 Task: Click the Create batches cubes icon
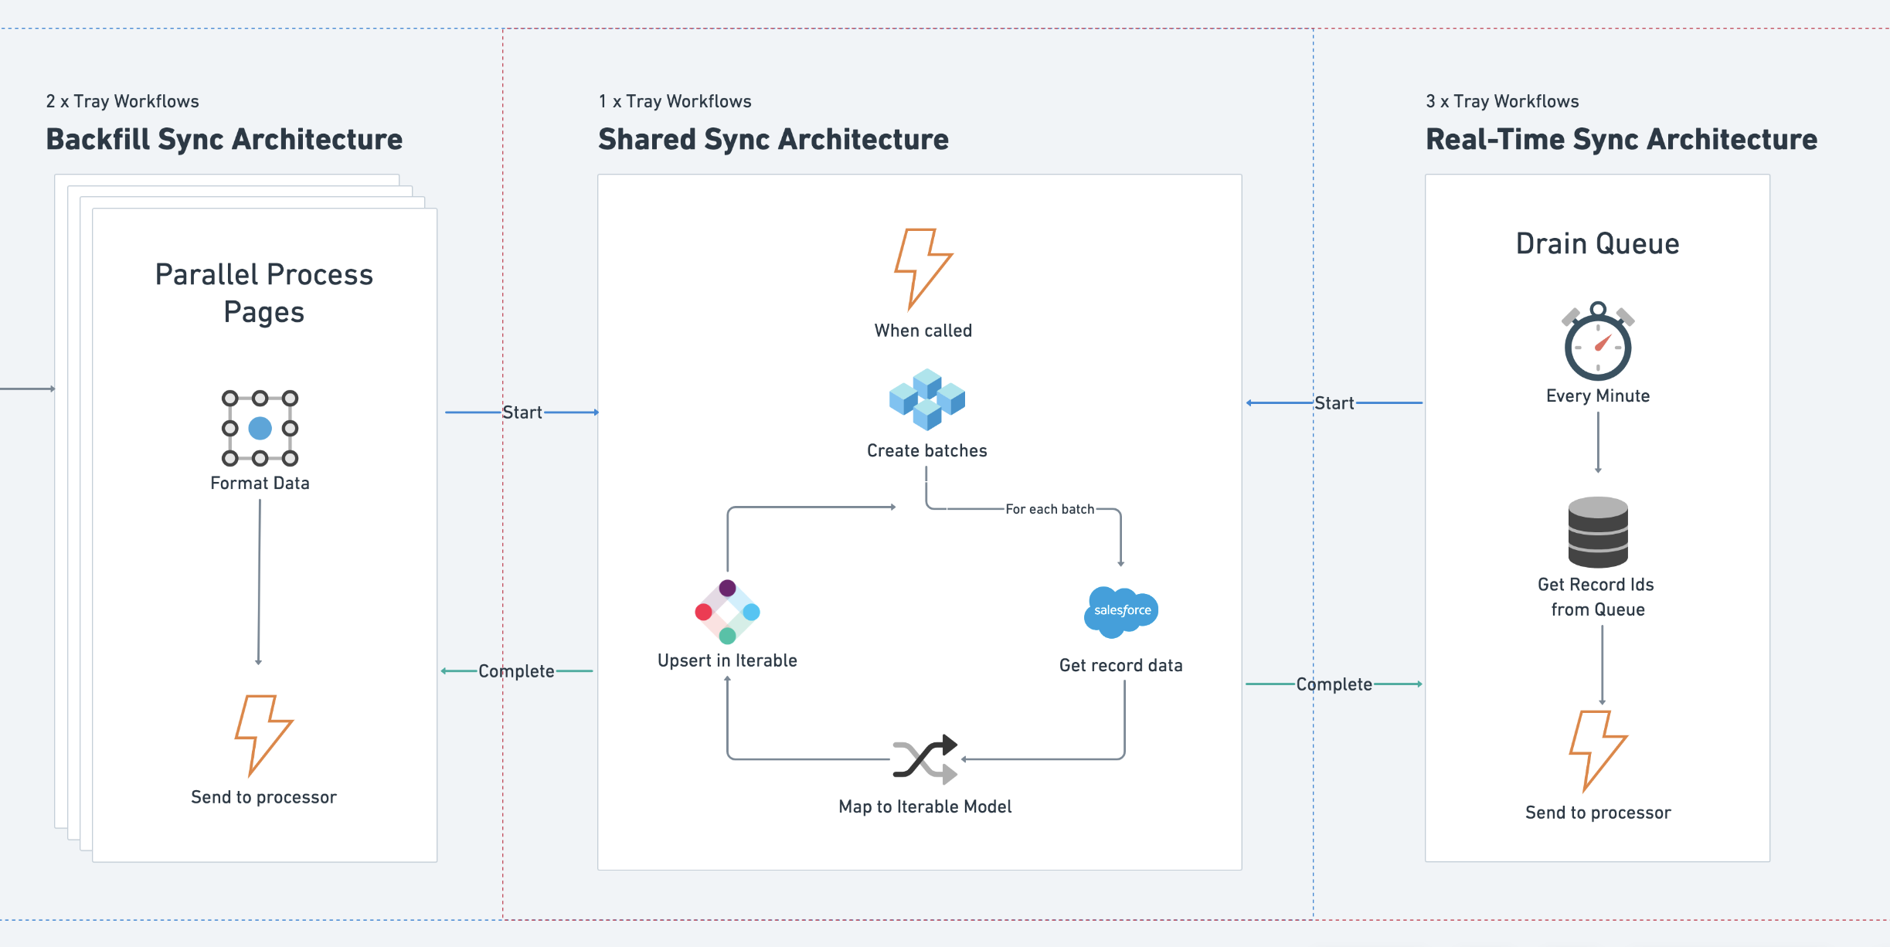point(926,399)
